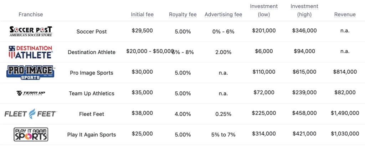365x146 pixels.
Task: Click the Fleet Feet logo
Action: [31, 114]
